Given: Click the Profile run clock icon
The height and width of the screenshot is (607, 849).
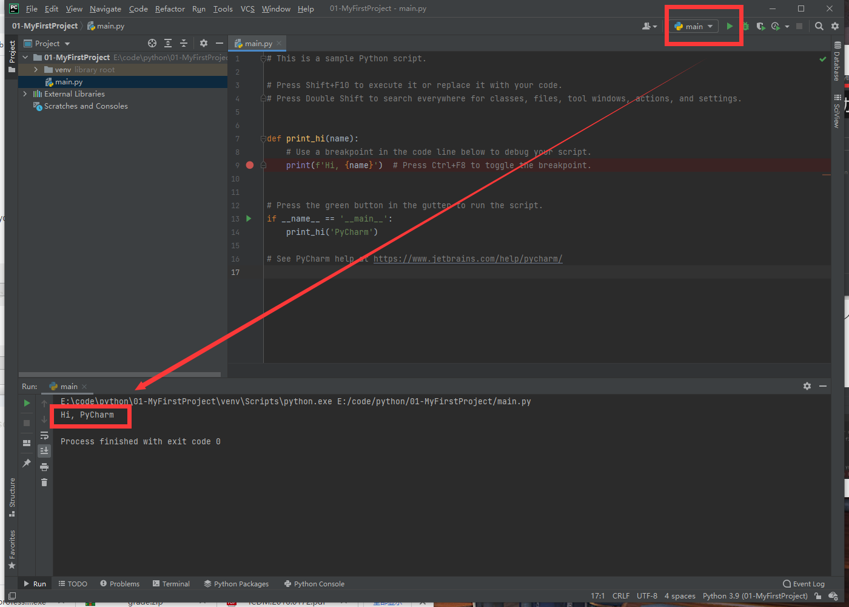Looking at the screenshot, I should click(776, 26).
